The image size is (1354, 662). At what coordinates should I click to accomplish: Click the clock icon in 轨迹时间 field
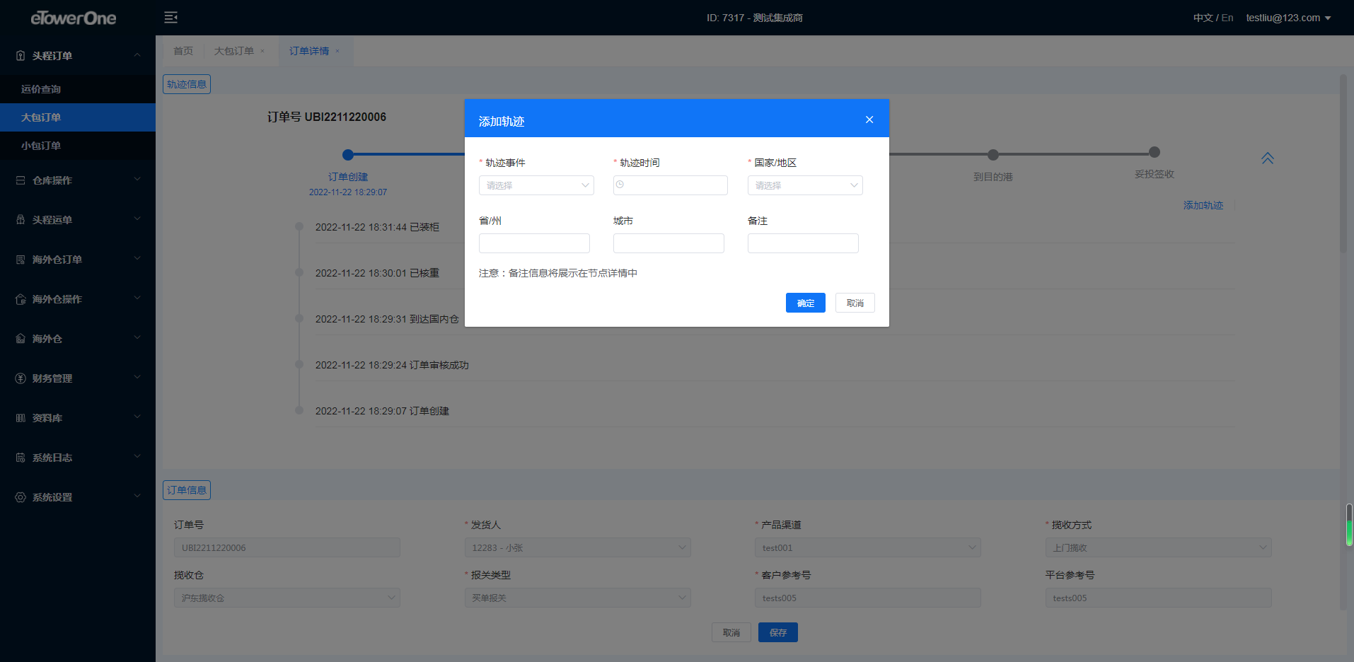pyautogui.click(x=620, y=185)
